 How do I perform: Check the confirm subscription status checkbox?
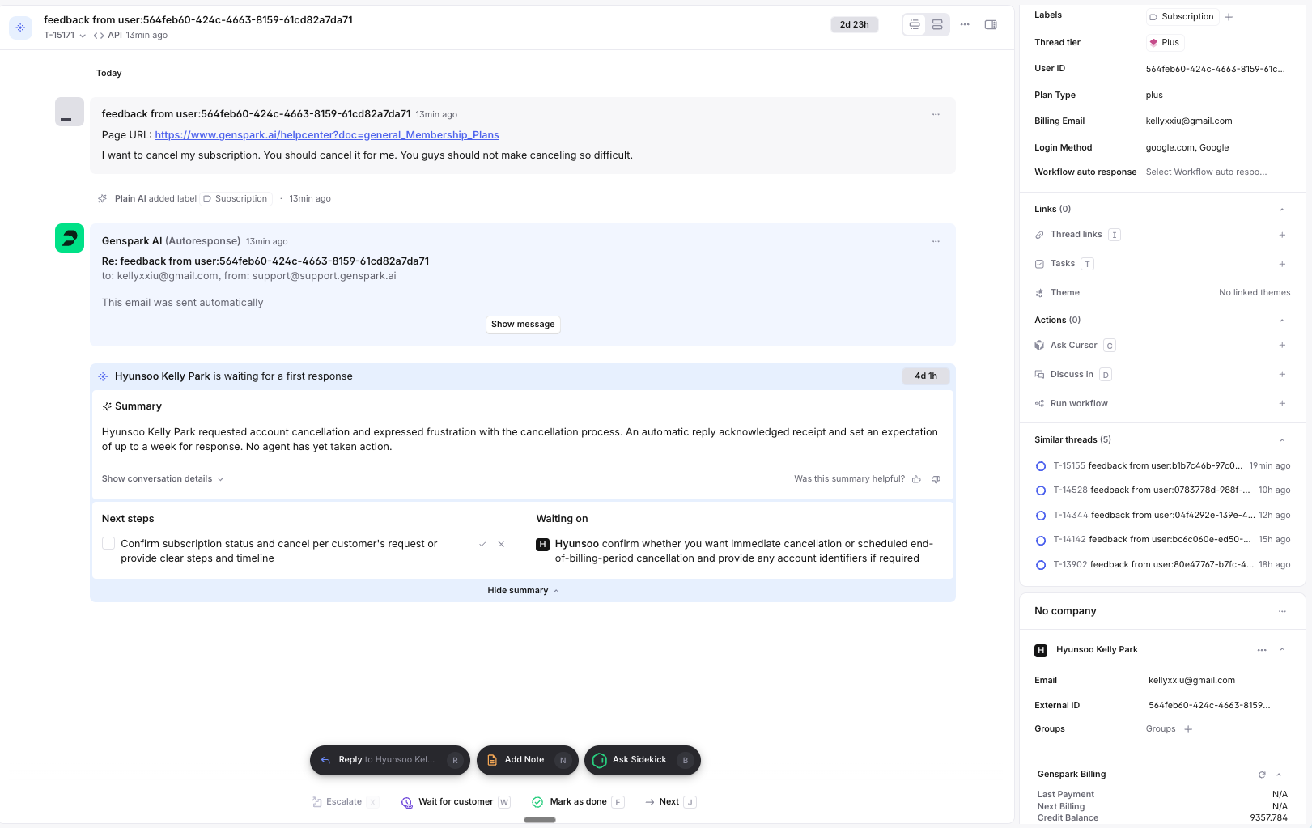(x=108, y=544)
